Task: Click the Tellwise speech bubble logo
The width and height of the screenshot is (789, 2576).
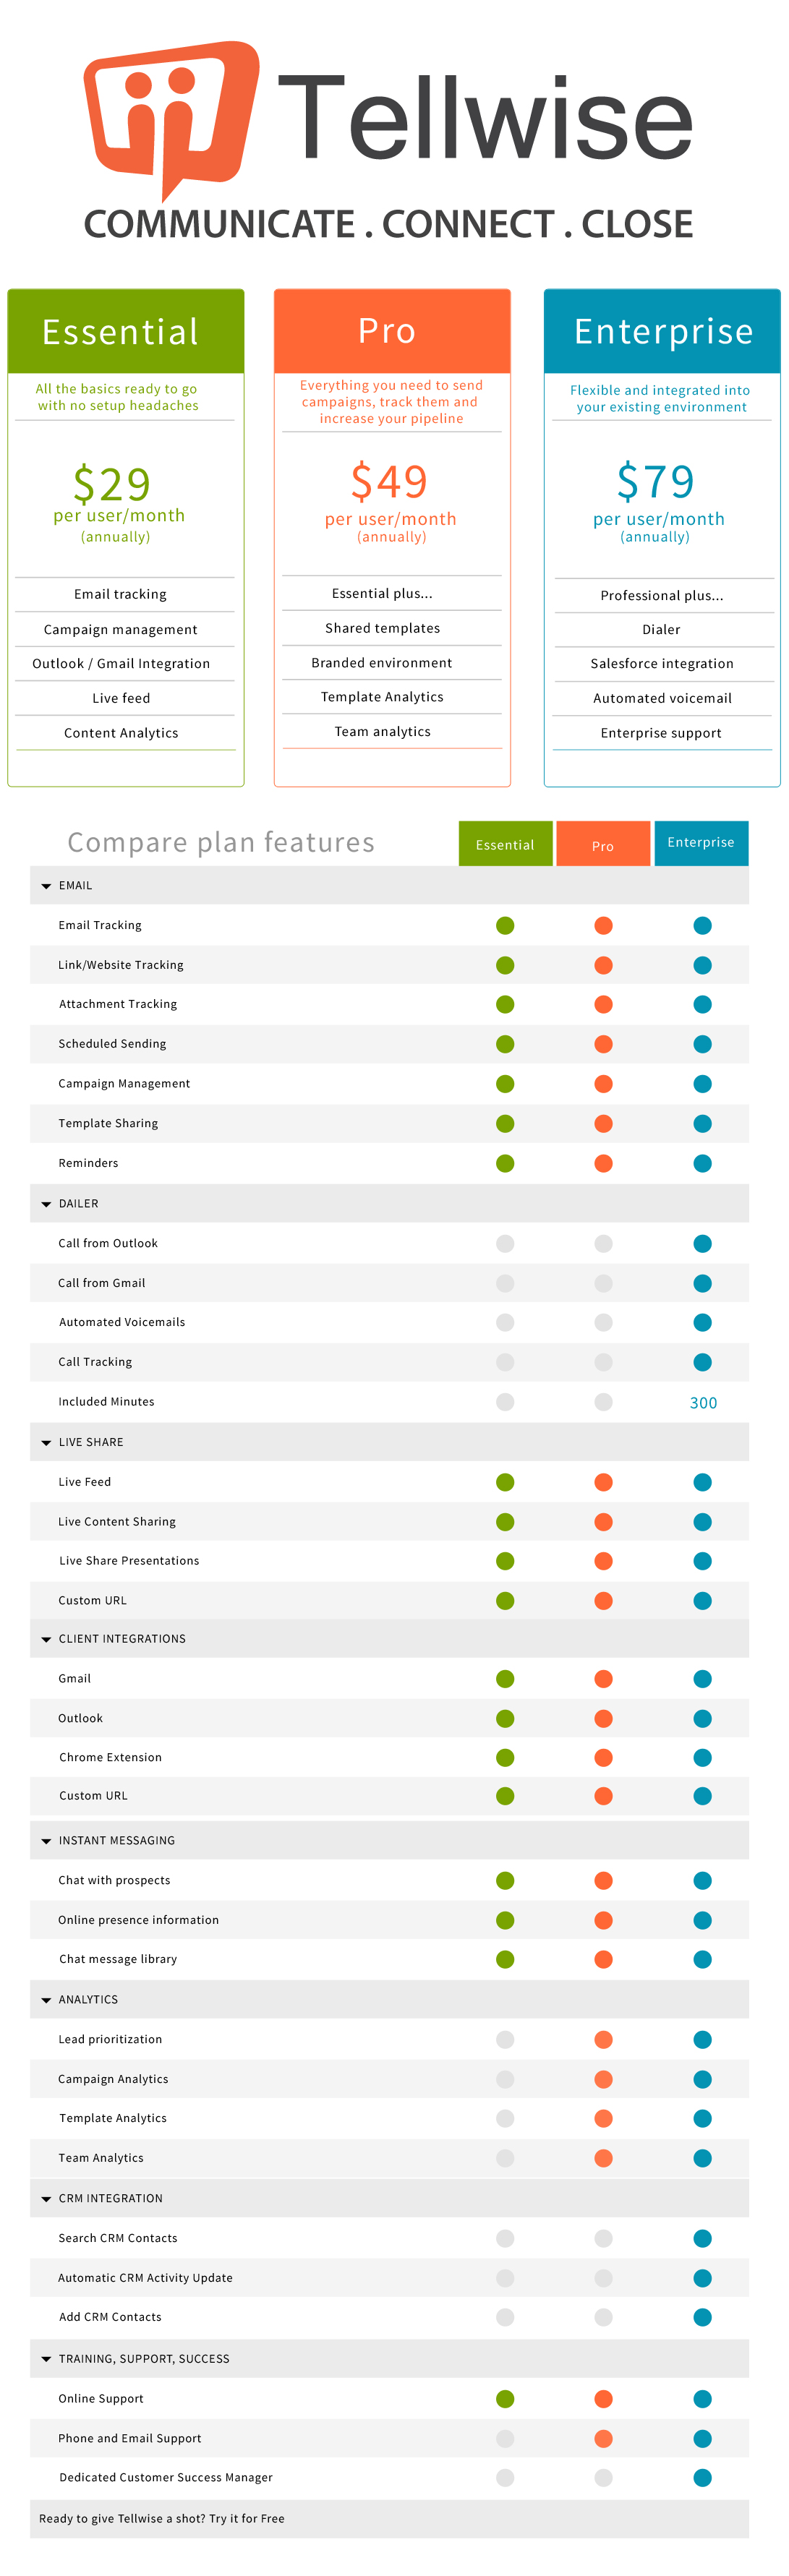Action: tap(170, 114)
